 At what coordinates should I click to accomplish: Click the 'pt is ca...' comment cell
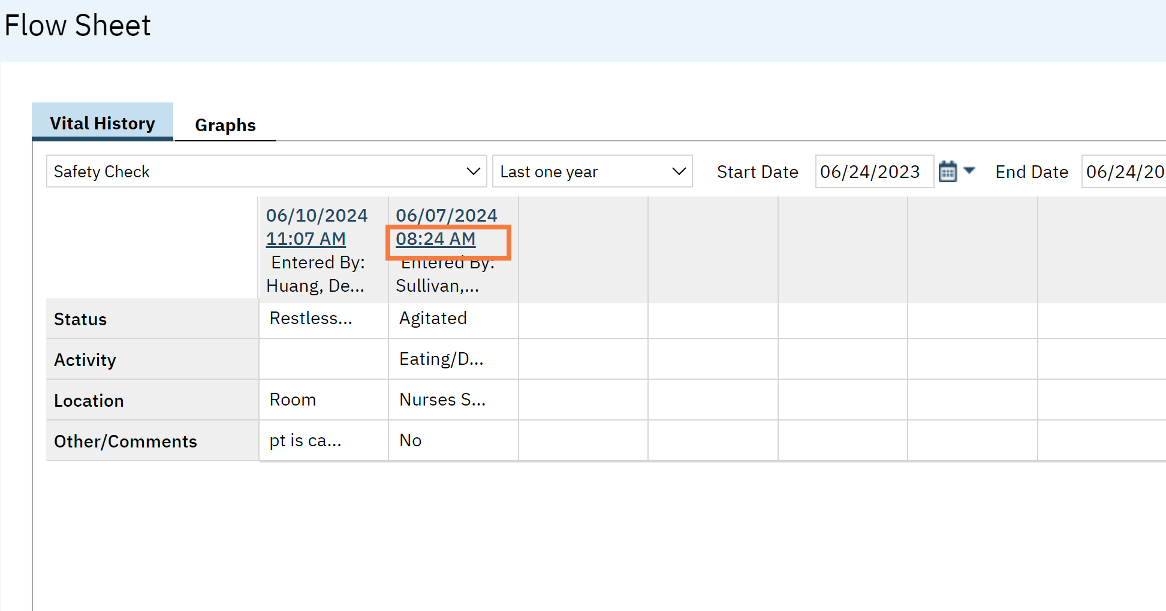pos(305,440)
